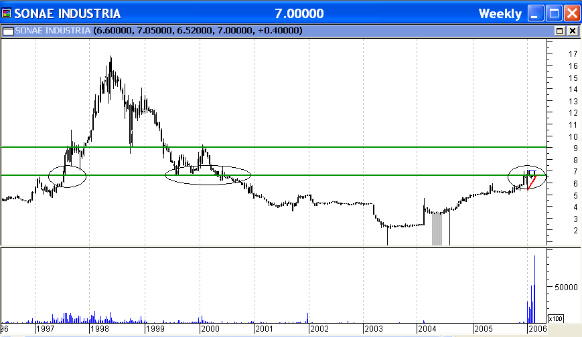Image resolution: width=582 pixels, height=337 pixels.
Task: Click the application icon in title bar
Action: [6, 14]
